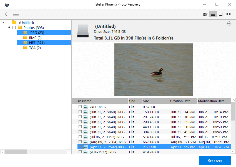236x167 pixels.
Task: Select the (Apr 11, 2...2592).JPEG file
Action: tap(108, 147)
